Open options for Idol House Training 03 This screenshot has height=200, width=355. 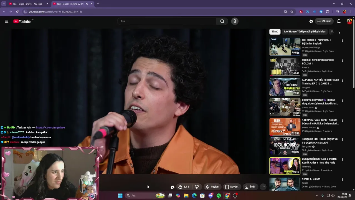click(x=342, y=40)
